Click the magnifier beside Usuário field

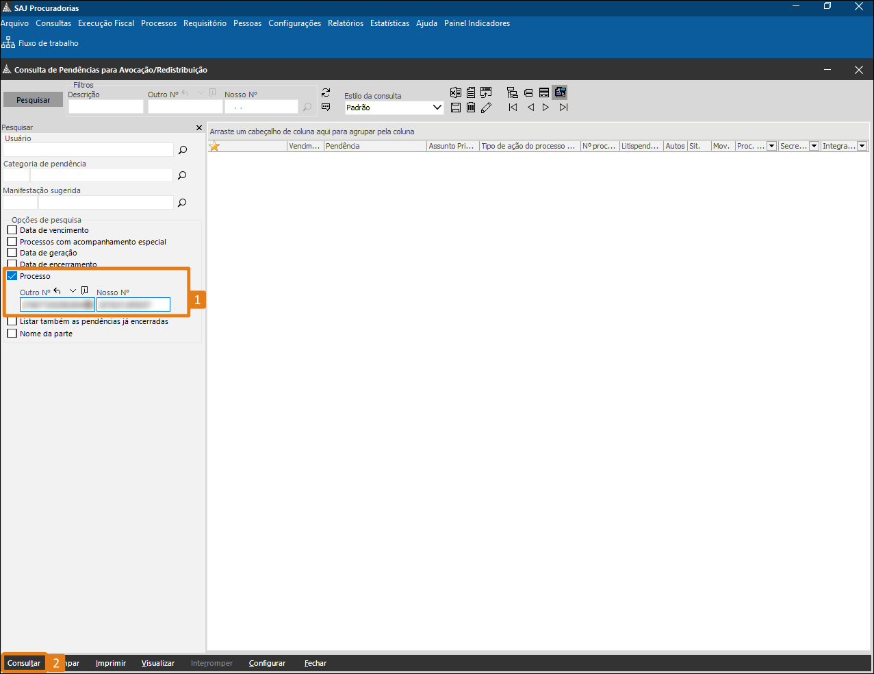(183, 150)
